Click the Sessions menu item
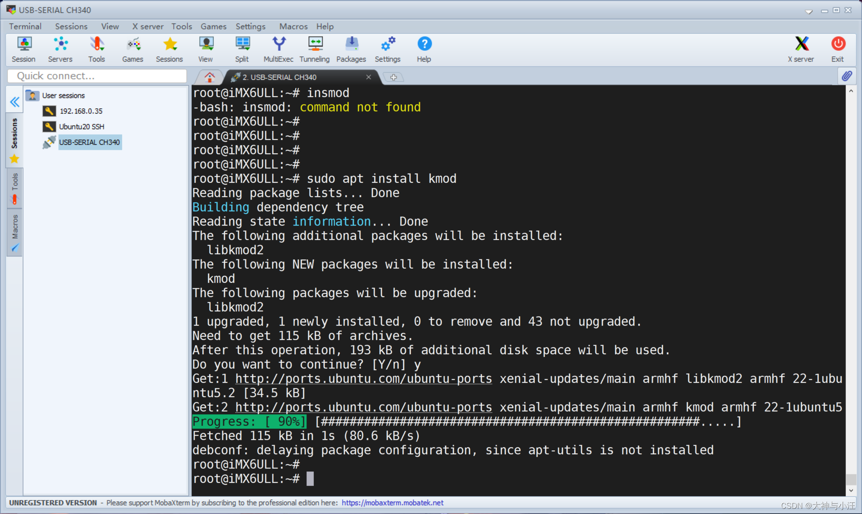Image resolution: width=862 pixels, height=514 pixels. point(69,26)
